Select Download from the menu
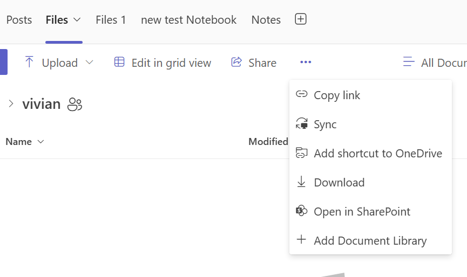 [x=339, y=183]
